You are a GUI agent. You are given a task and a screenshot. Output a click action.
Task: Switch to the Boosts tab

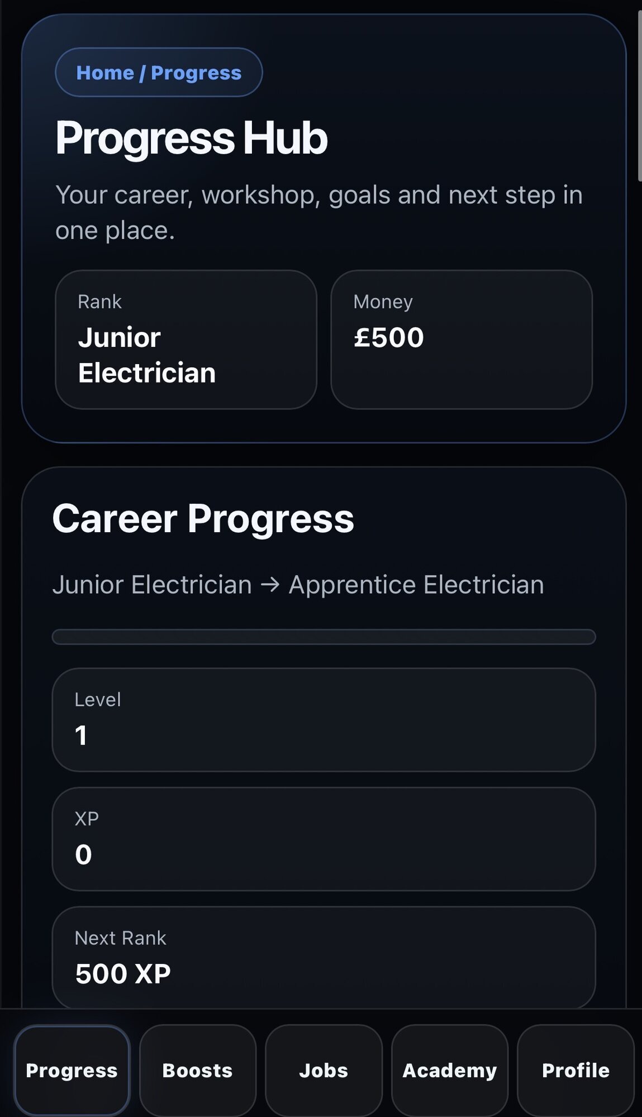point(198,1071)
